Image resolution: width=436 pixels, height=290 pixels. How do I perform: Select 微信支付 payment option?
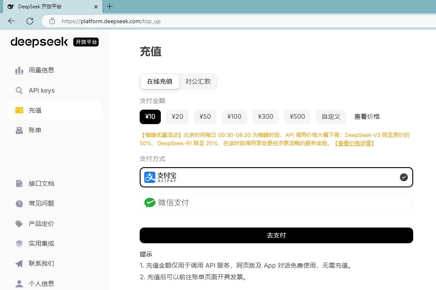point(276,203)
